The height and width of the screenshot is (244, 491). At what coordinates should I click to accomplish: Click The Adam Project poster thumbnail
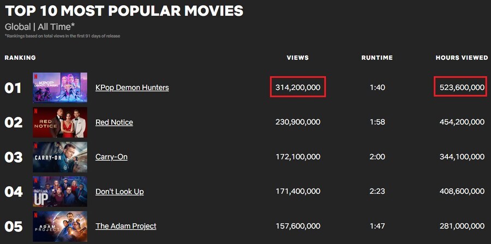60,227
